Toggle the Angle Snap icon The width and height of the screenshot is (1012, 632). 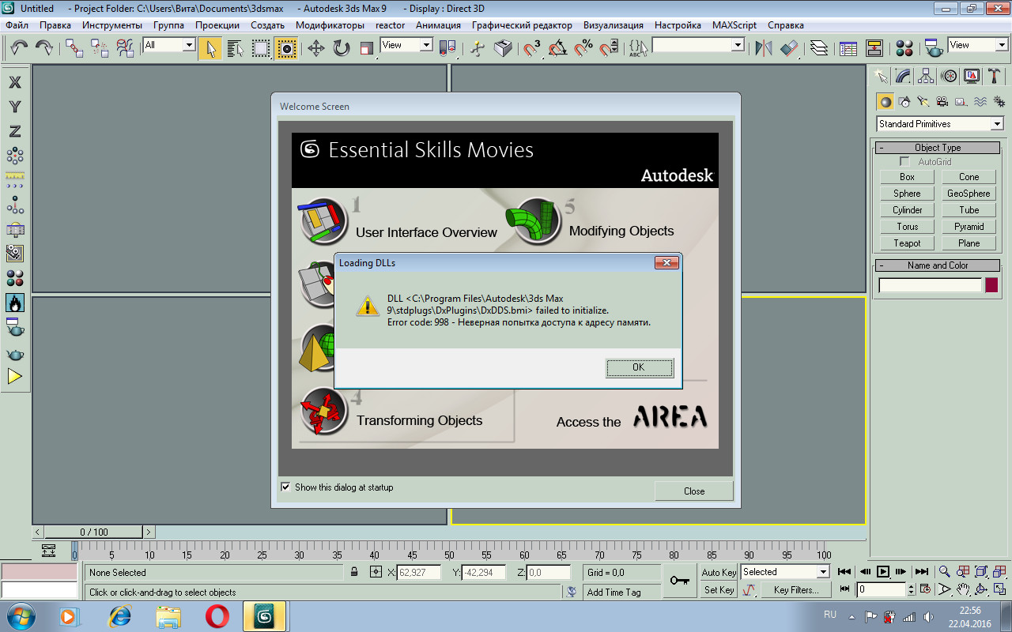click(x=558, y=48)
